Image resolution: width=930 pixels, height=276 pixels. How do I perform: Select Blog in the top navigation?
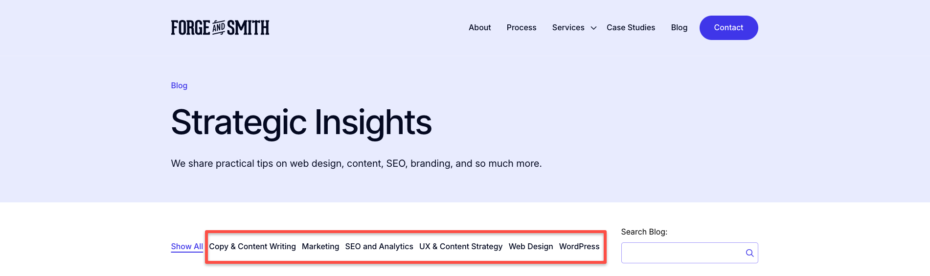tap(679, 28)
